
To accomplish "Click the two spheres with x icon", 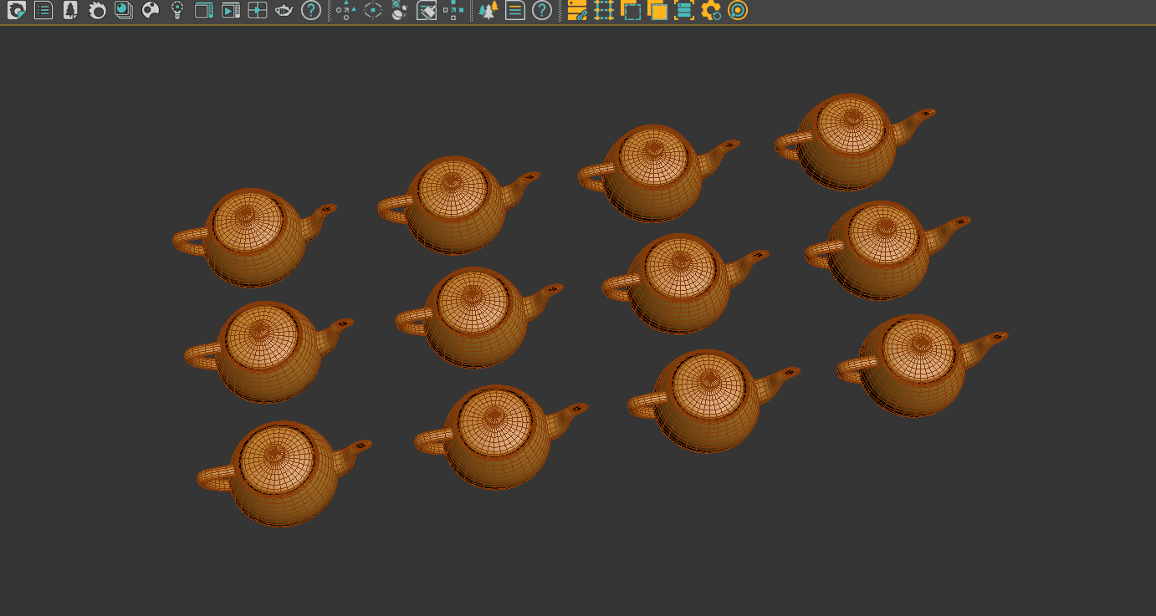I will click(x=400, y=11).
